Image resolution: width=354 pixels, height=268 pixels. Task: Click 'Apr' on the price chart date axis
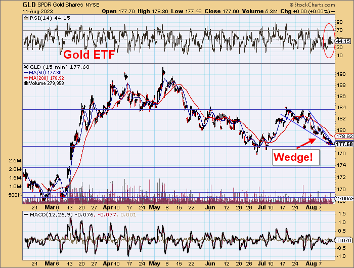[x=108, y=207]
